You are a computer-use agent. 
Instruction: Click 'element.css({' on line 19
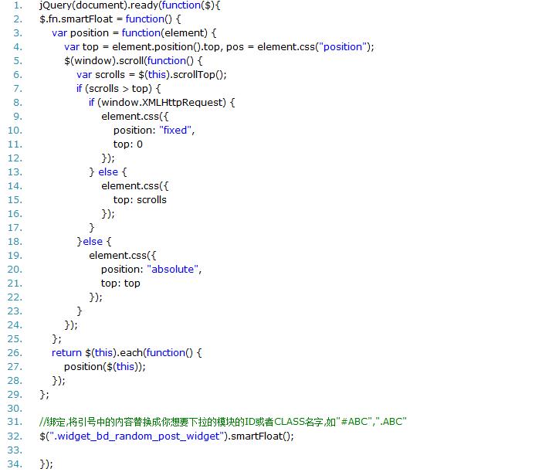click(x=123, y=256)
